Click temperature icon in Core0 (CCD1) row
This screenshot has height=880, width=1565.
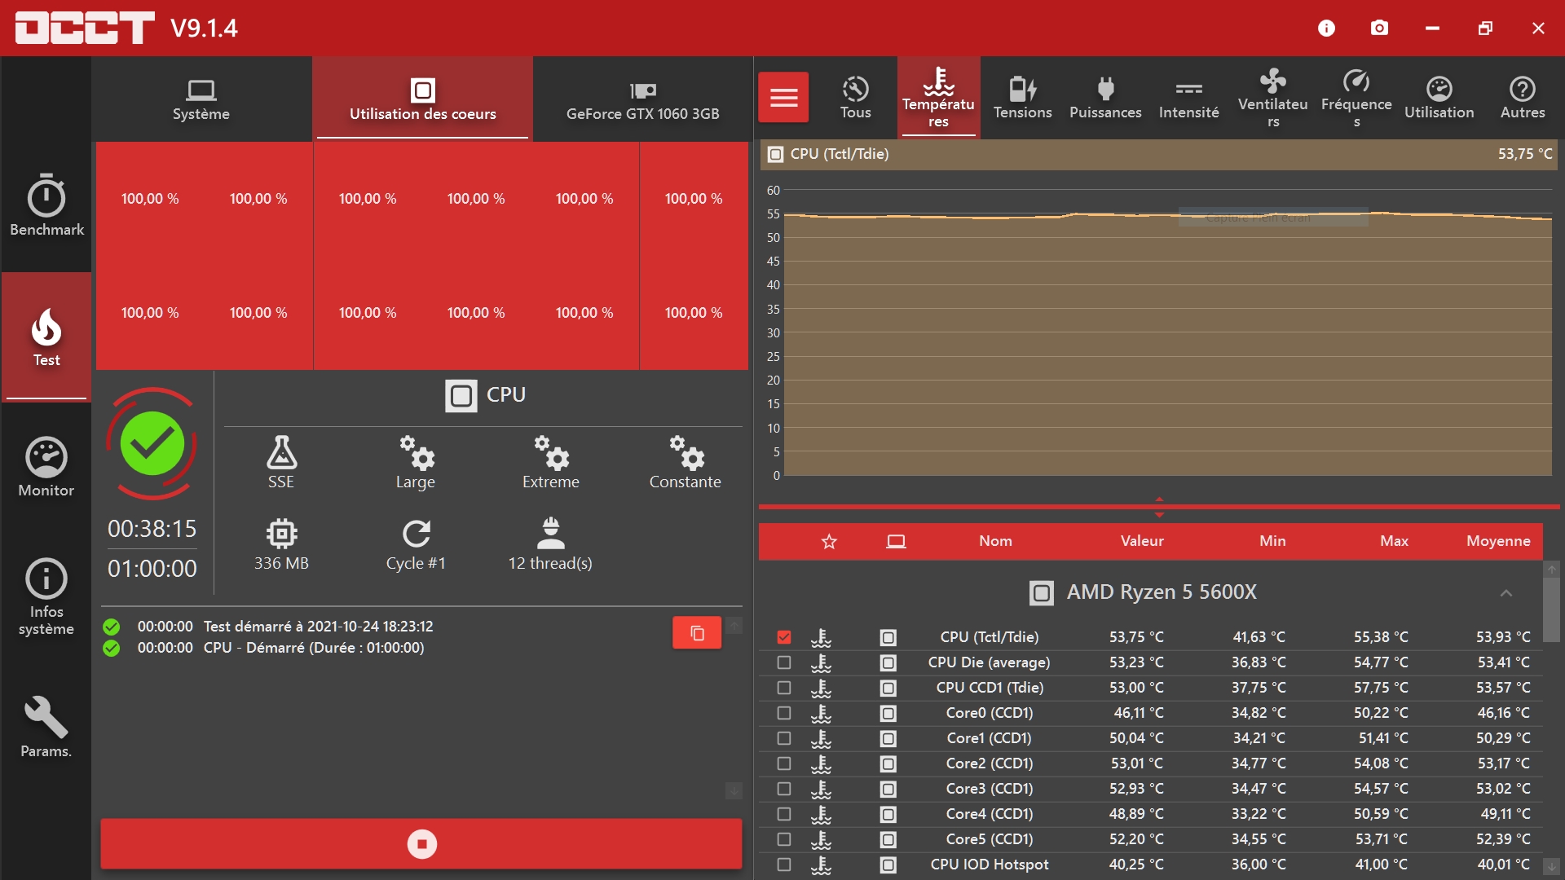click(x=821, y=714)
